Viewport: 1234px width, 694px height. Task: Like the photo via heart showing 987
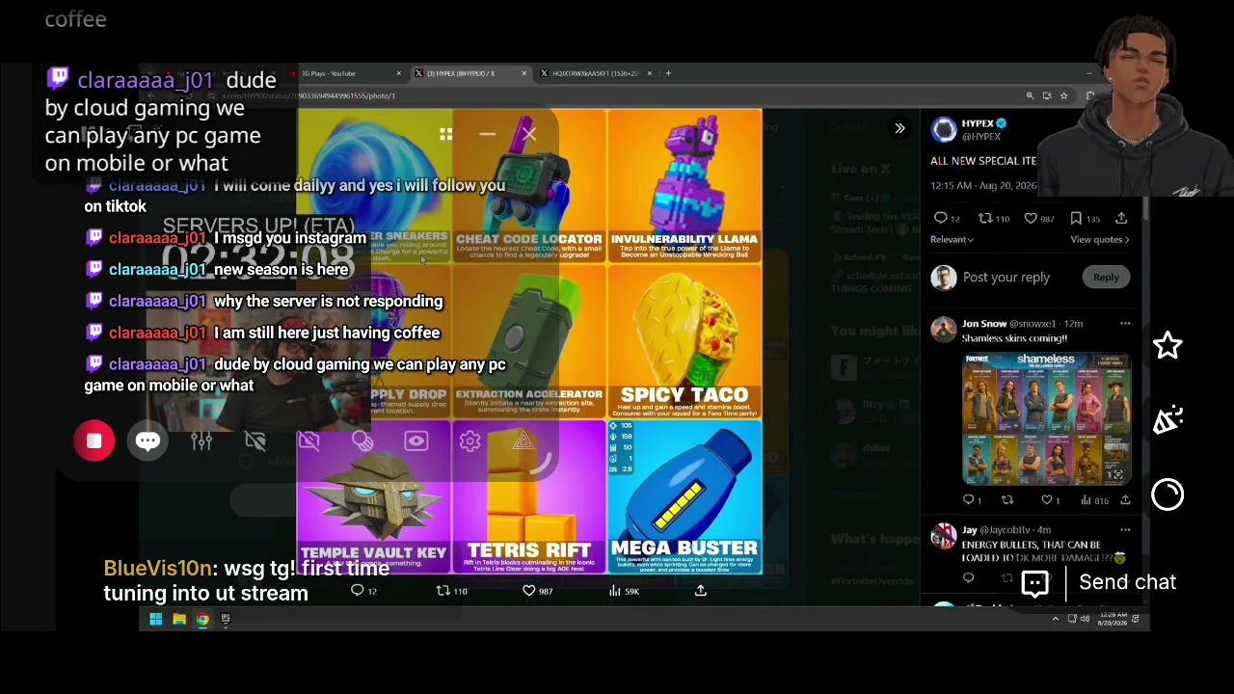pos(538,591)
